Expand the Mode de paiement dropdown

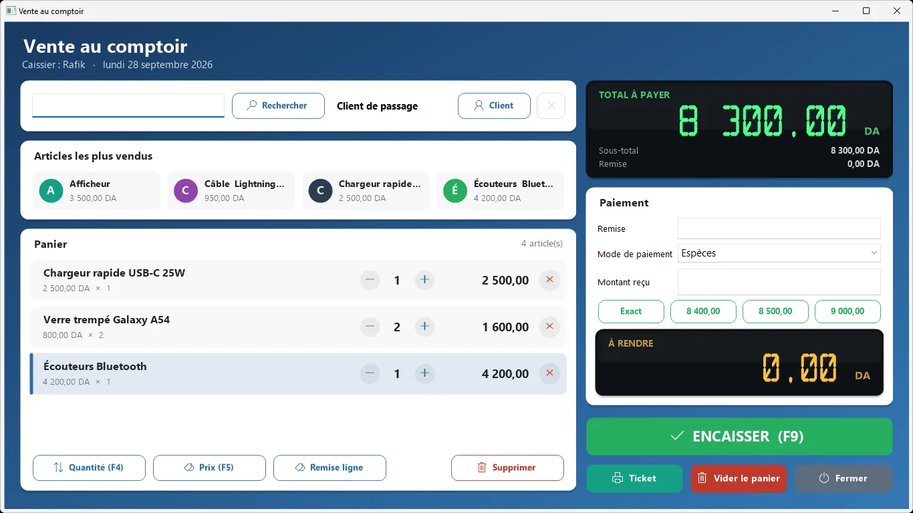(779, 253)
